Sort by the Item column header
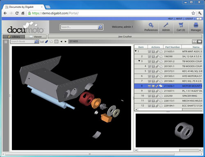This screenshot has width=205, height=157. (141, 47)
